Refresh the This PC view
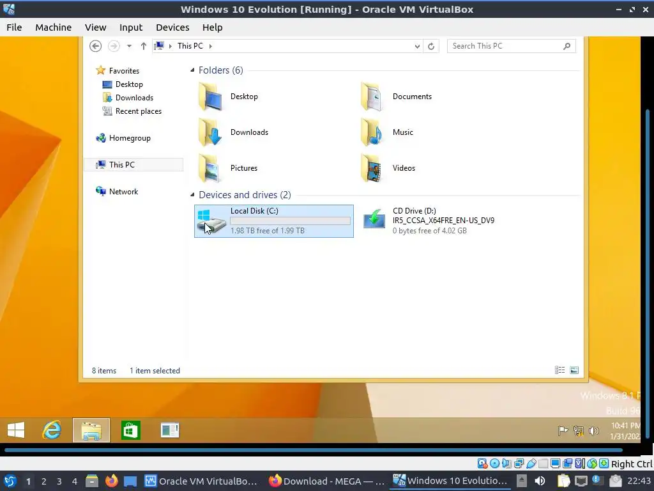 tap(431, 46)
